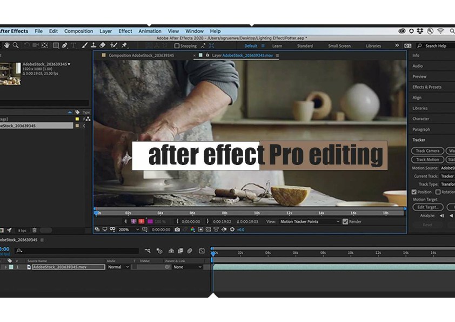
Task: Open timeline panel menu for AdobeStock comp
Action: pos(42,240)
